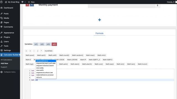Insert Math.sqrt() function

pyautogui.click(x=41, y=55)
